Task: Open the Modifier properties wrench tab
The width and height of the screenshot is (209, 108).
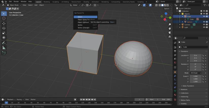Action: 175,76
